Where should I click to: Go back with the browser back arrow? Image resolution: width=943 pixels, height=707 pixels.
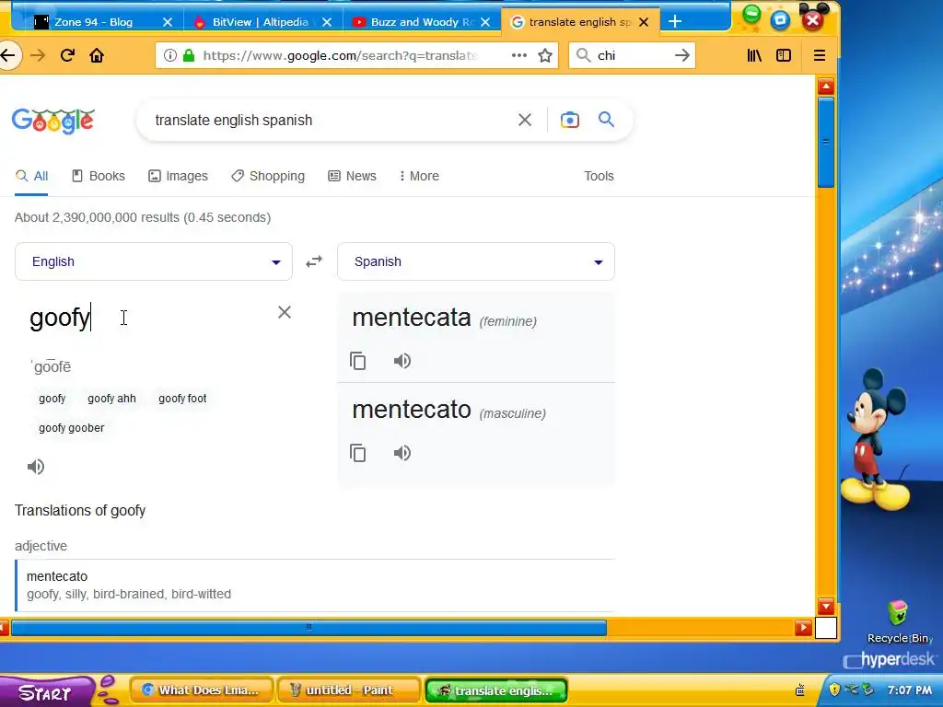(7, 56)
